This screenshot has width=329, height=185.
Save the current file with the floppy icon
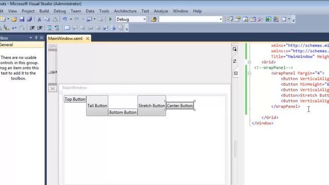[22, 20]
